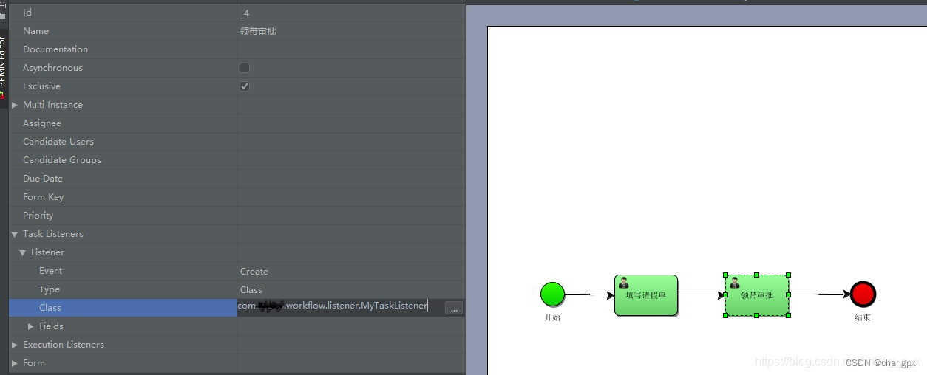Select the 领带审批 user task node
Screen dimensions: 927x375
coord(757,295)
